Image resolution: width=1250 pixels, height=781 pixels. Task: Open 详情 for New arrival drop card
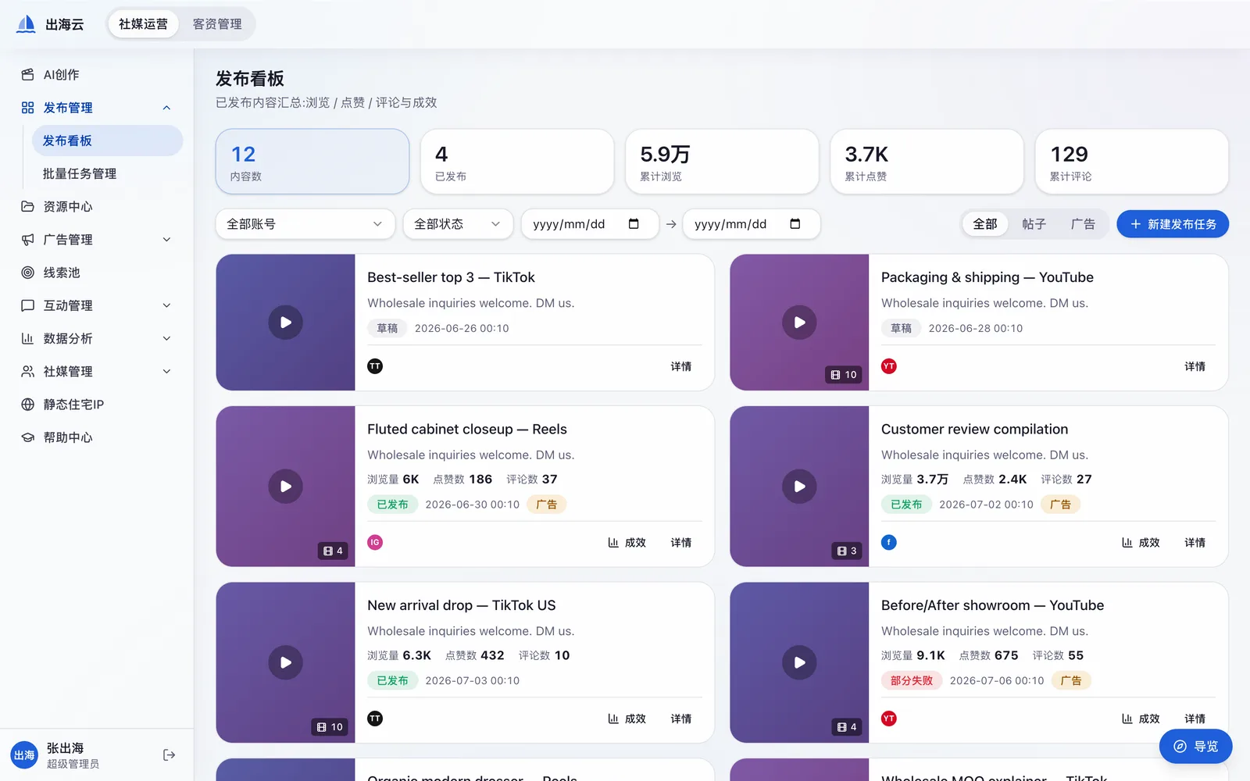point(681,719)
